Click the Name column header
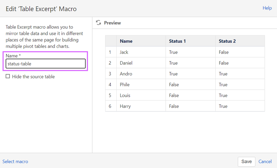 click(x=126, y=41)
